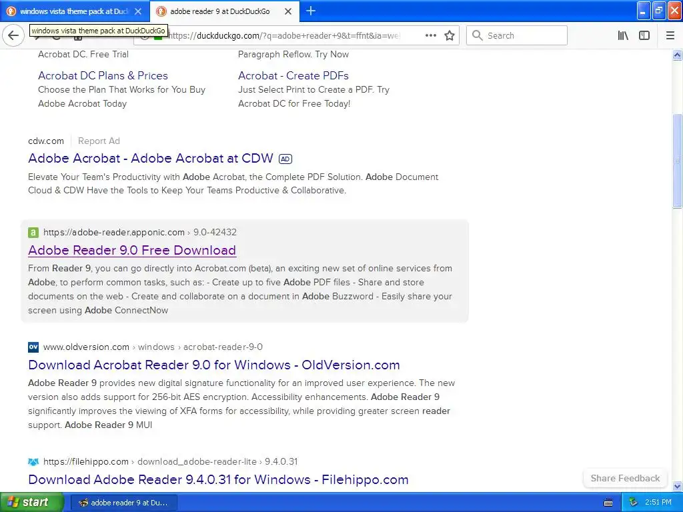
Task: Click cdw.com advertiser domain text
Action: pyautogui.click(x=46, y=141)
